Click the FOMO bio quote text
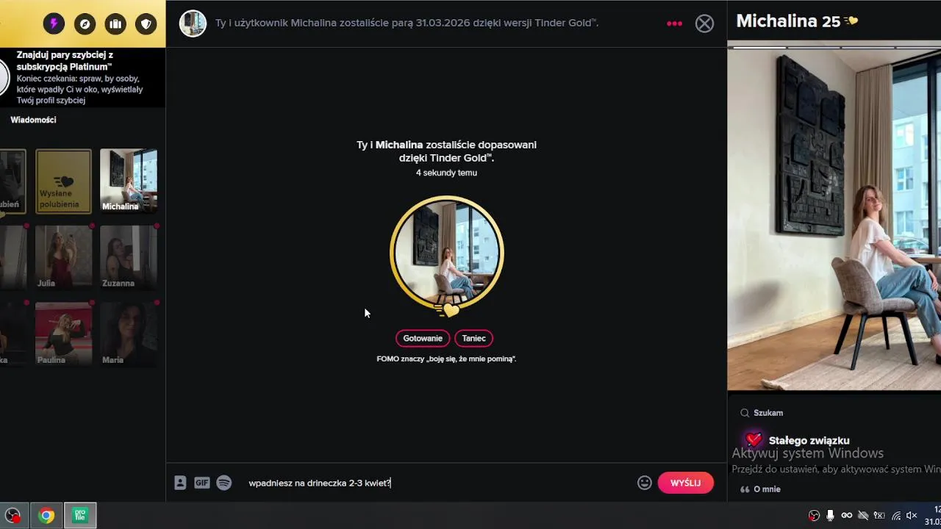The height and width of the screenshot is (529, 941). coord(446,359)
